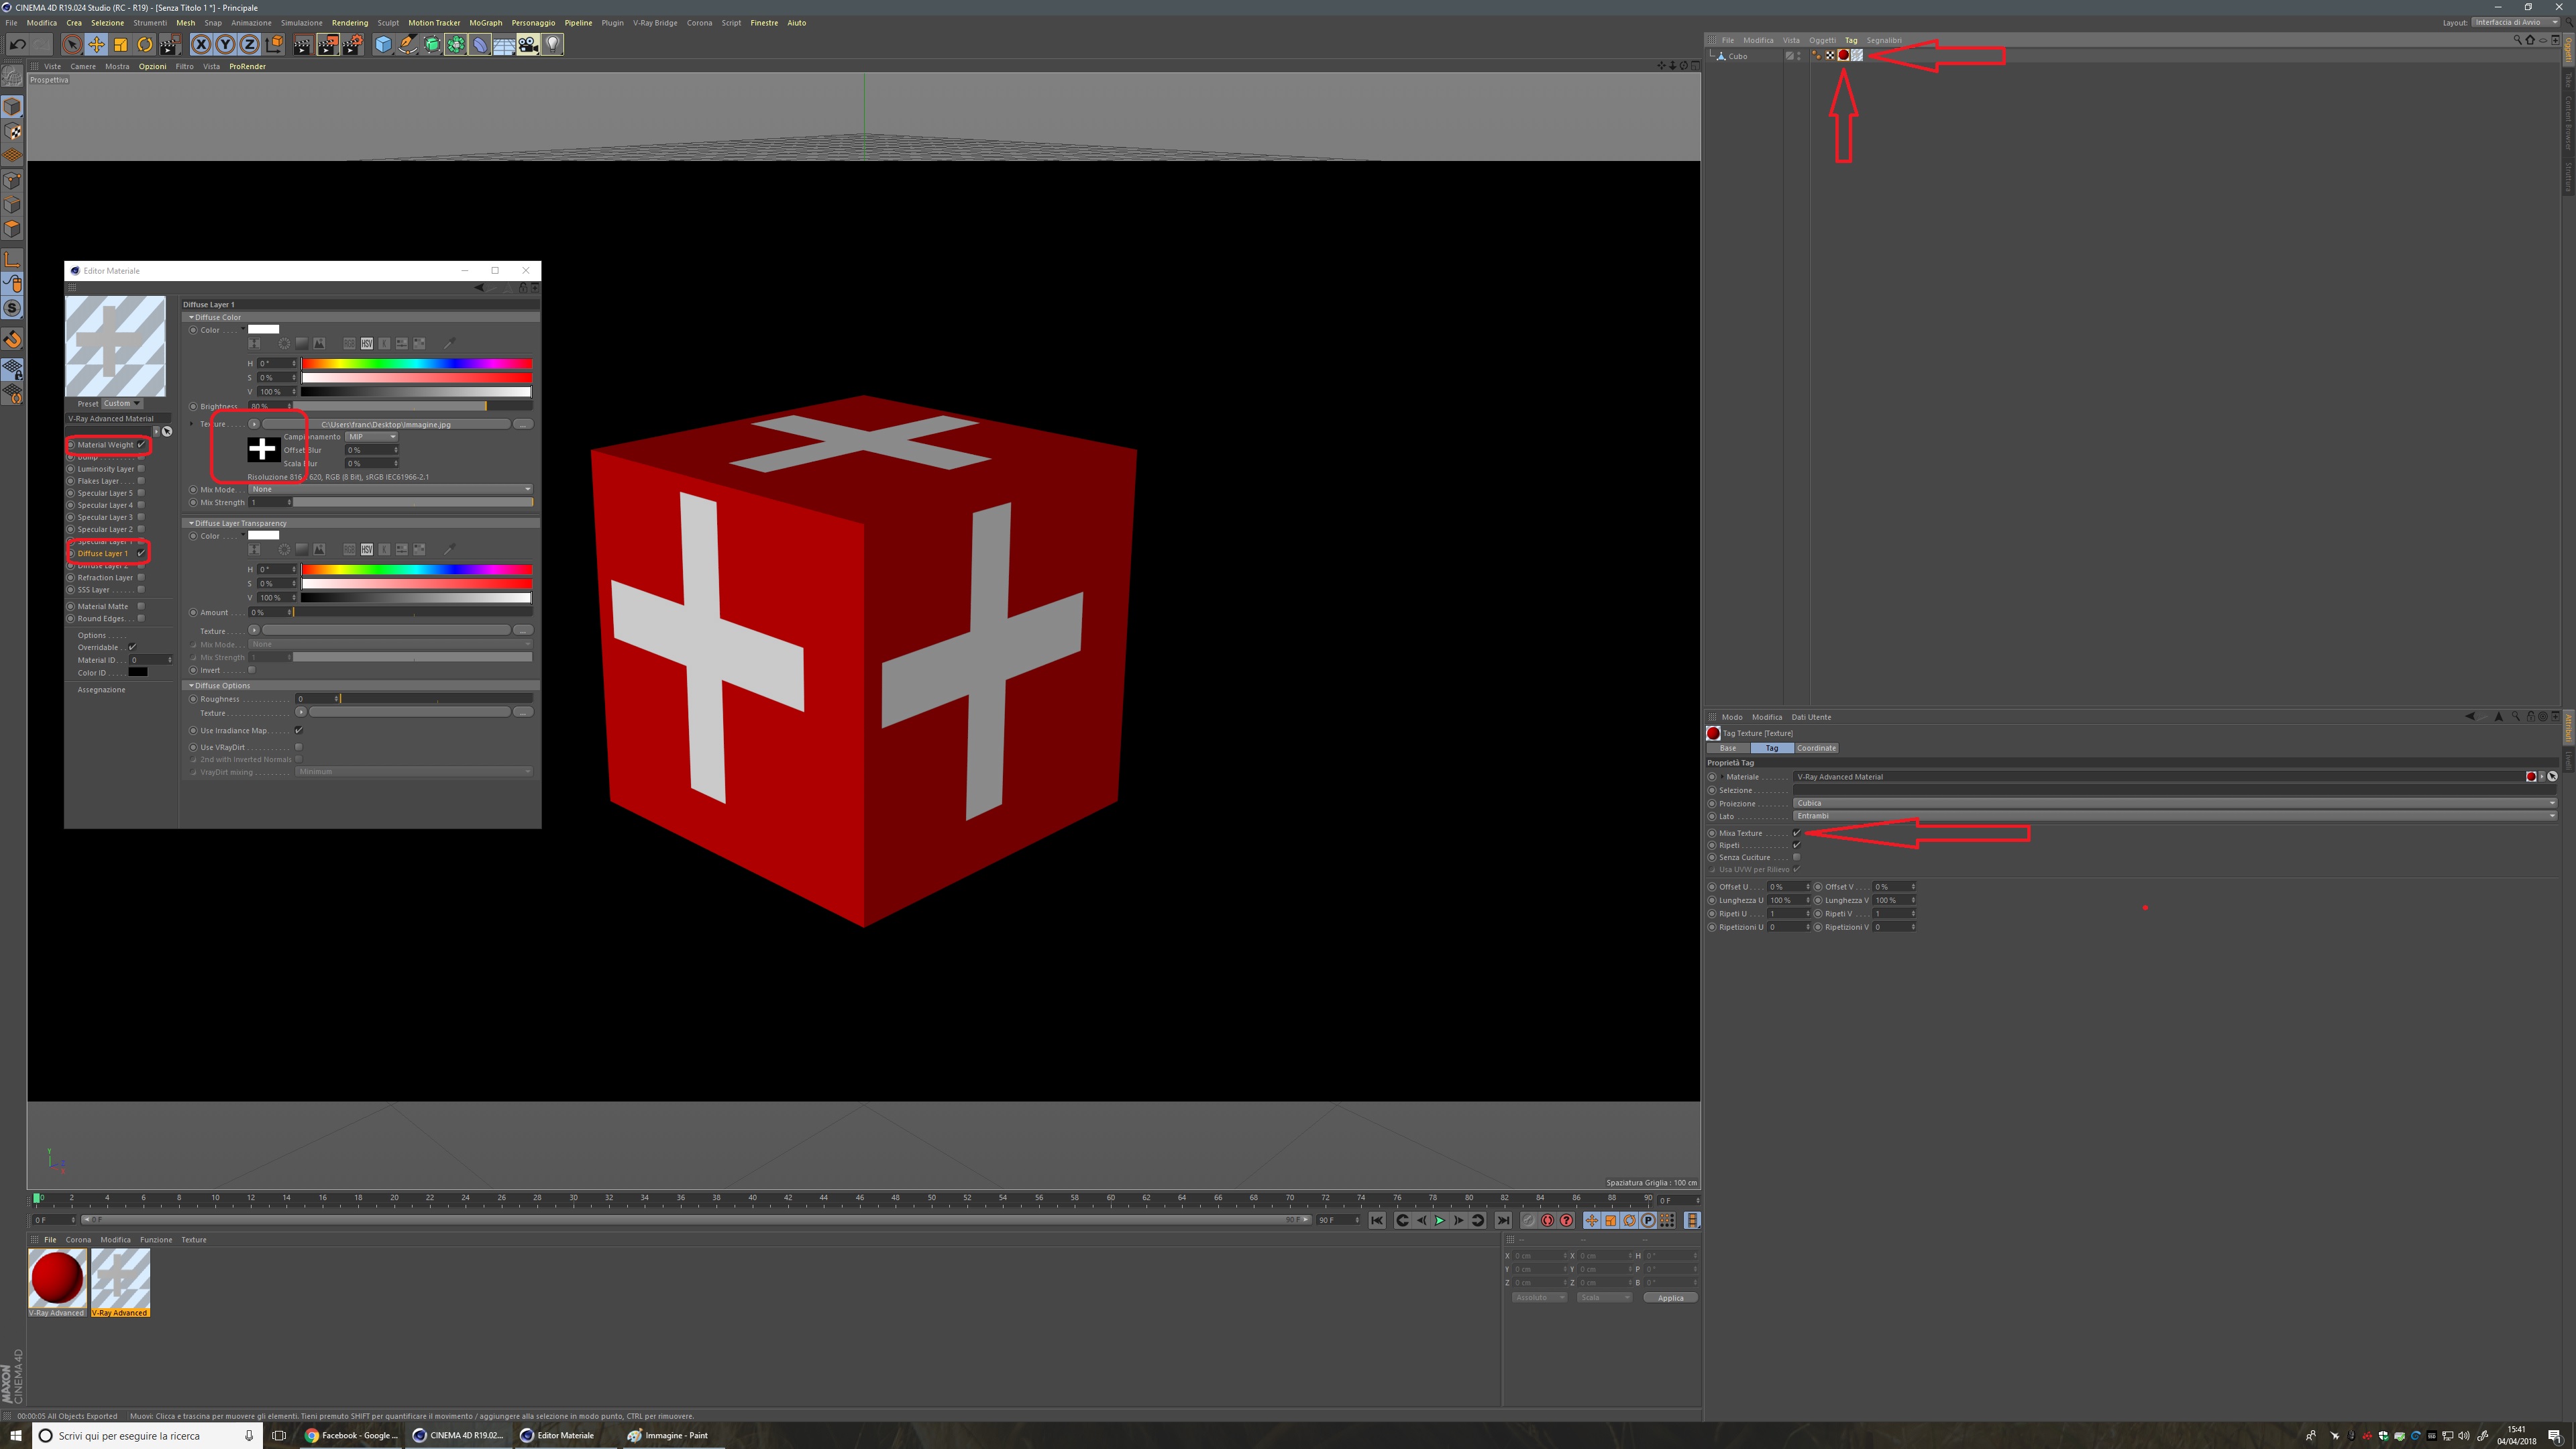Open the Mix Mode None dropdown
Screen dimensions: 2576x1449
(390, 489)
